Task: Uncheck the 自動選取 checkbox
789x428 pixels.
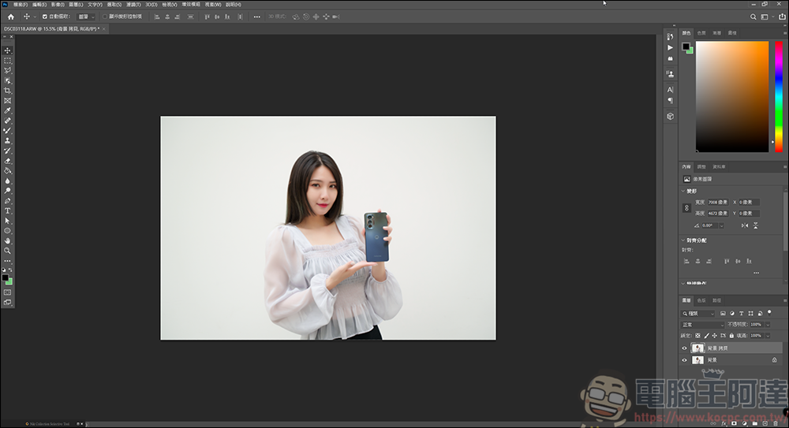Action: (44, 17)
